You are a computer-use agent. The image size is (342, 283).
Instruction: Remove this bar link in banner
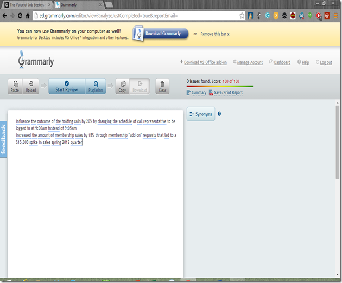(215, 34)
